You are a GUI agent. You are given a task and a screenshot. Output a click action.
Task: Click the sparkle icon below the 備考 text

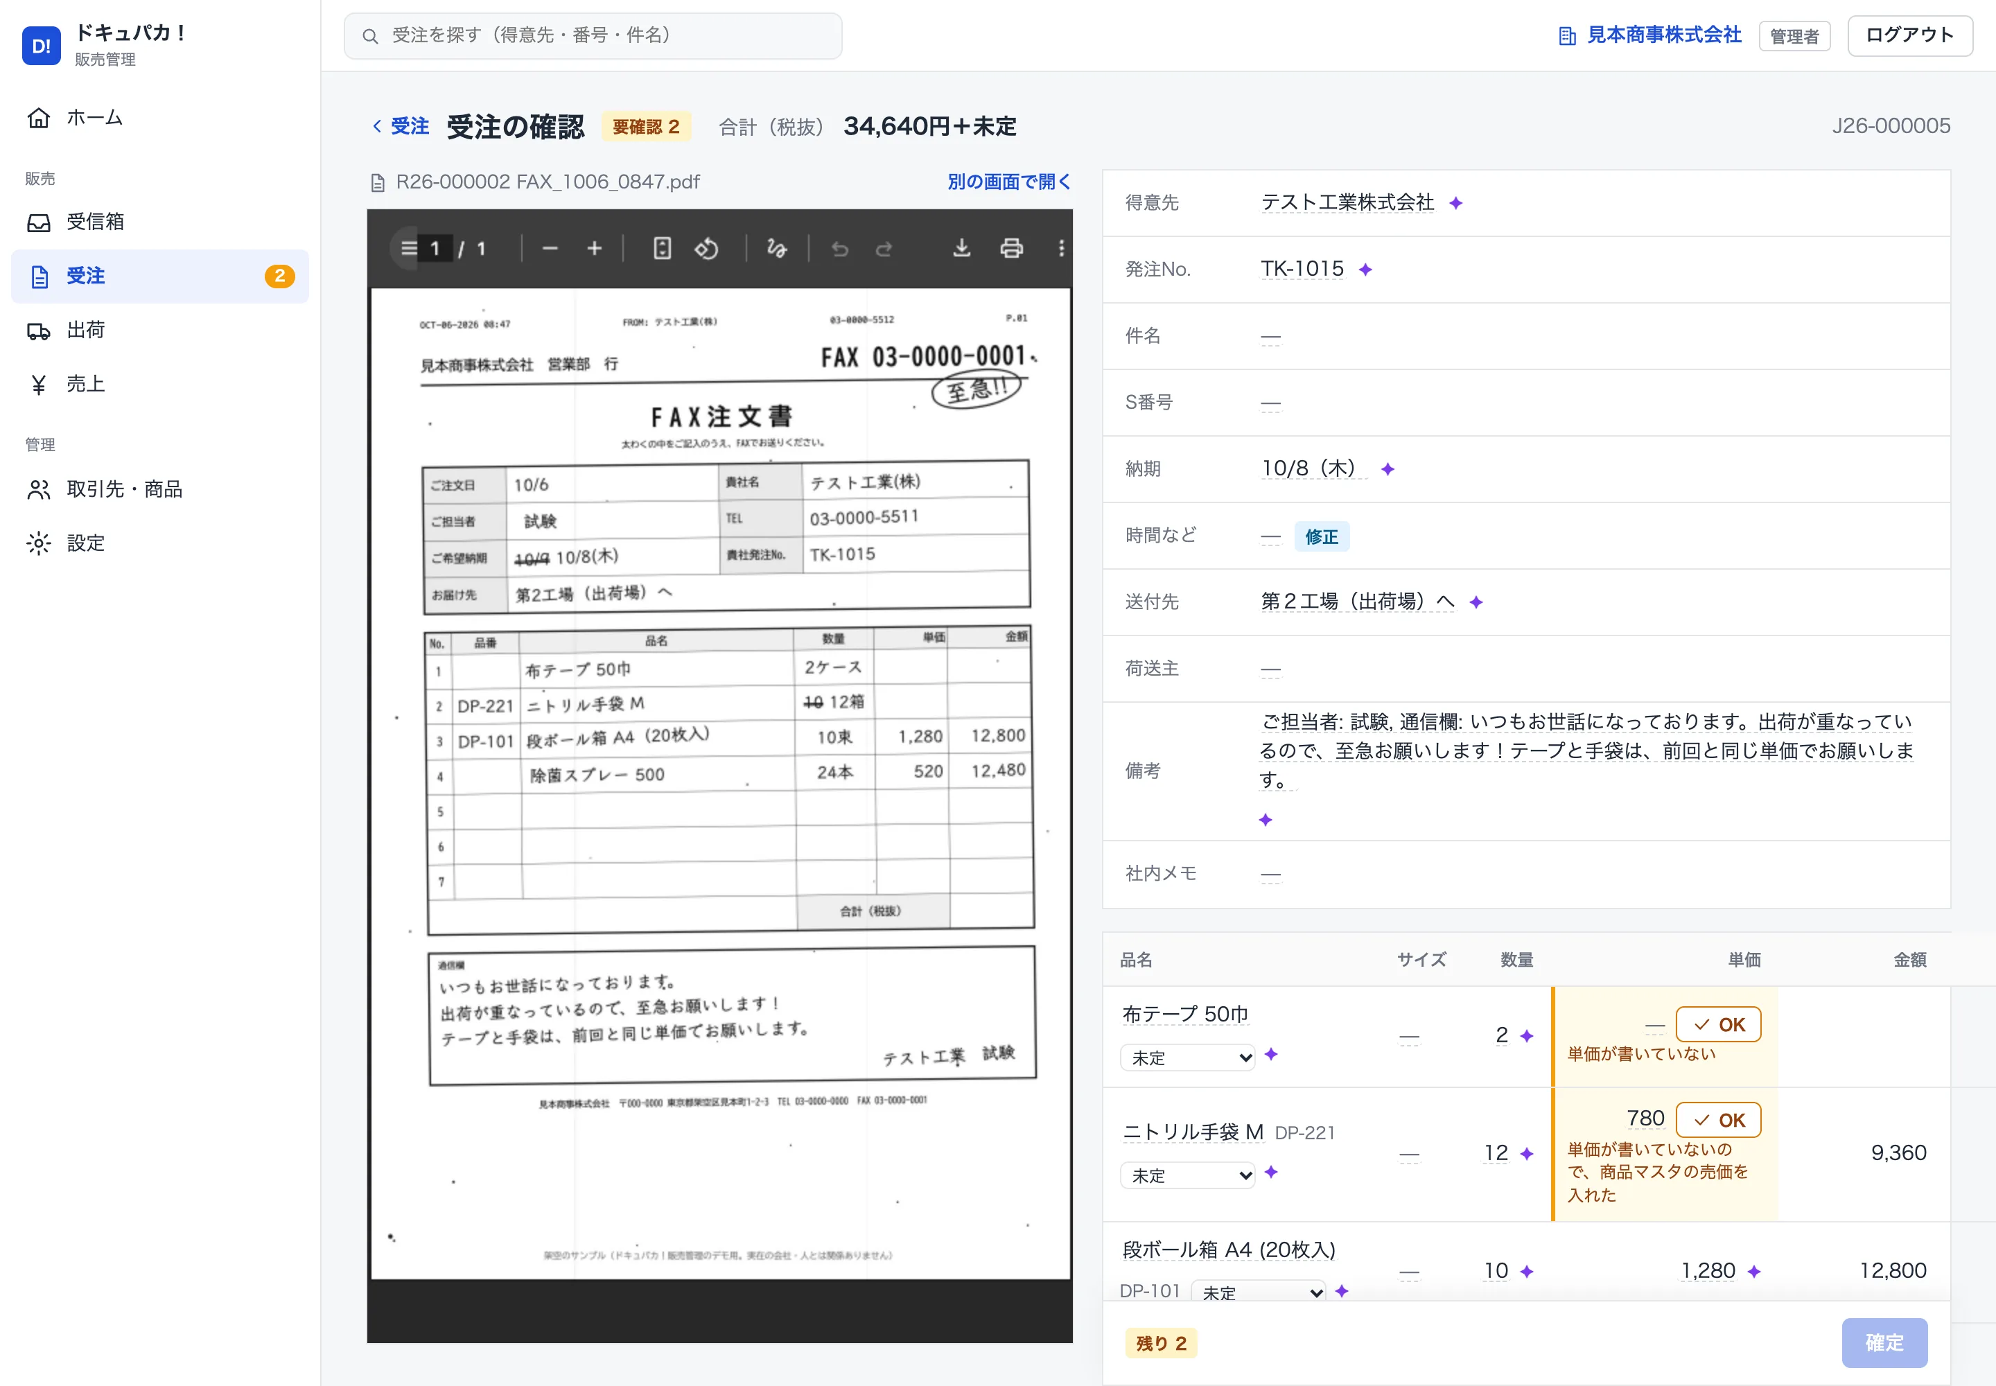point(1266,819)
